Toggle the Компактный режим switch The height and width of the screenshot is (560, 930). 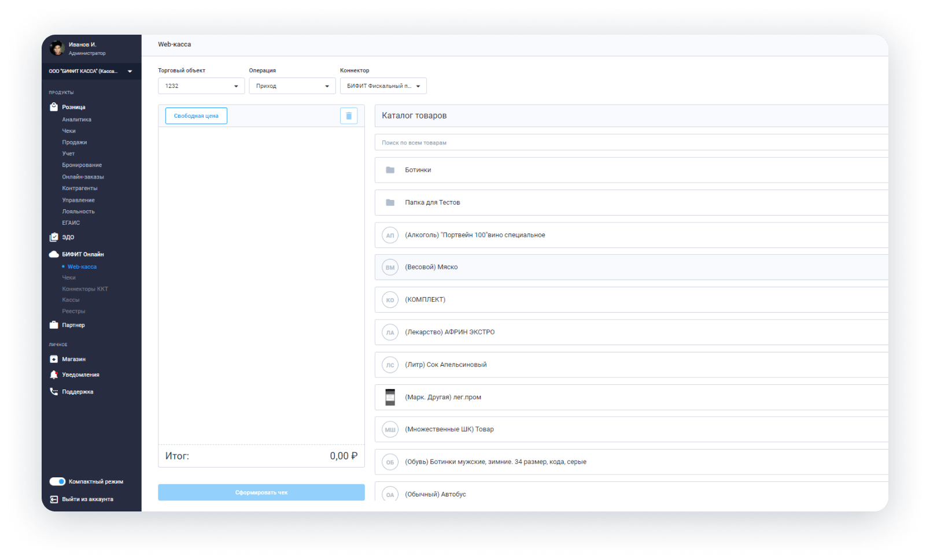point(57,481)
